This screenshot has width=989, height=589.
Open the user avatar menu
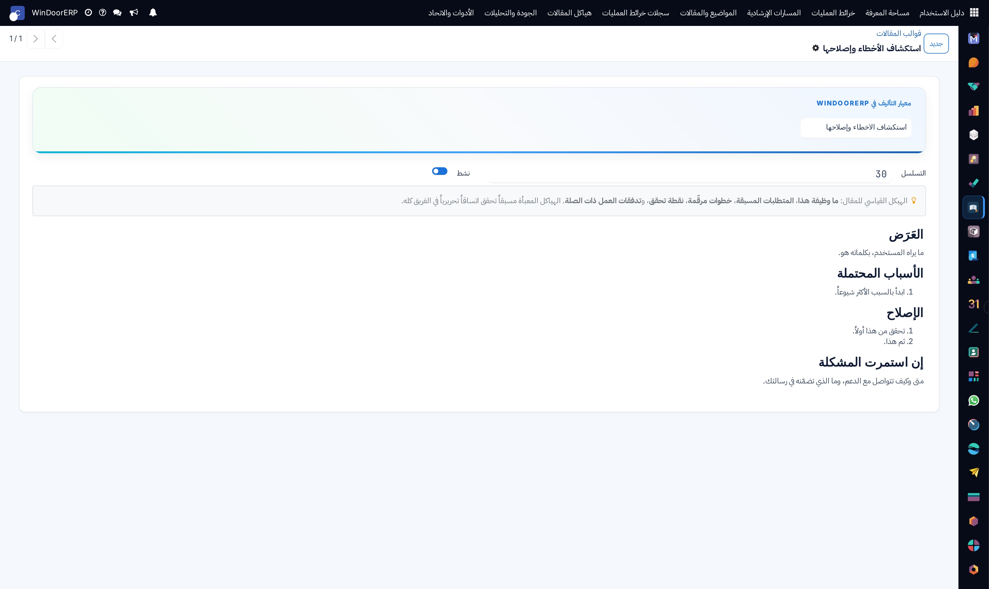(x=17, y=13)
